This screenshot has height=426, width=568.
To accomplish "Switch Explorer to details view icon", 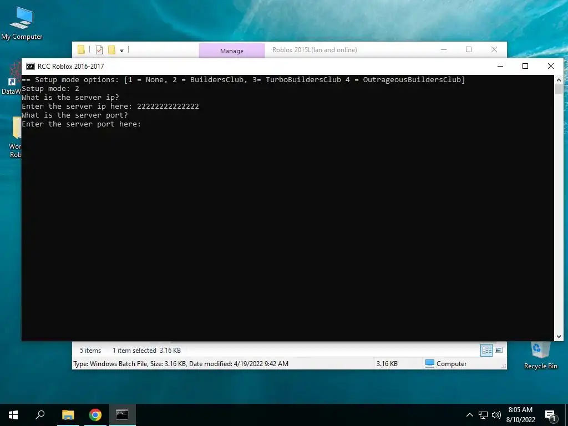I will click(486, 350).
